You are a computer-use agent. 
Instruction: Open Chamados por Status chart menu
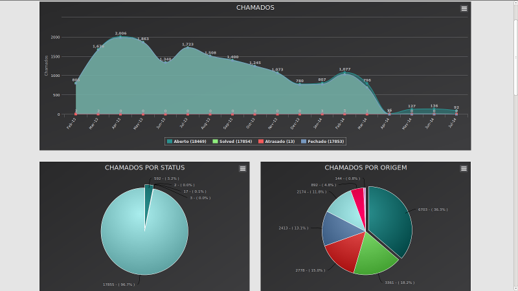point(243,168)
